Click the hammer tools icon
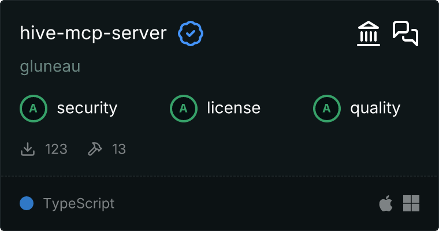This screenshot has height=231, width=439. tap(94, 149)
